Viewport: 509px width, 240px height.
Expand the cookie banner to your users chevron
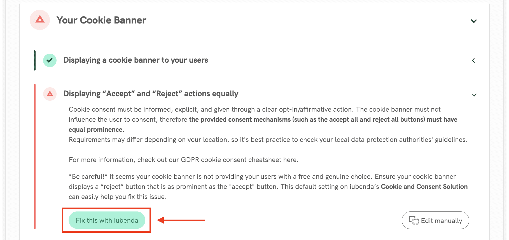(x=473, y=60)
